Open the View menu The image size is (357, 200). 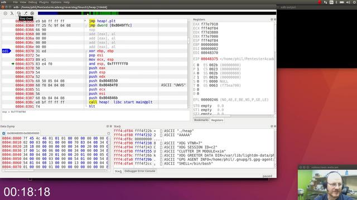(x=23, y=2)
